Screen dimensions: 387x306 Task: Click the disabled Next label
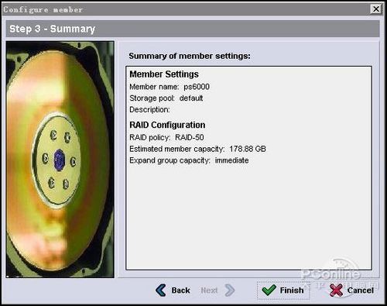click(x=209, y=291)
